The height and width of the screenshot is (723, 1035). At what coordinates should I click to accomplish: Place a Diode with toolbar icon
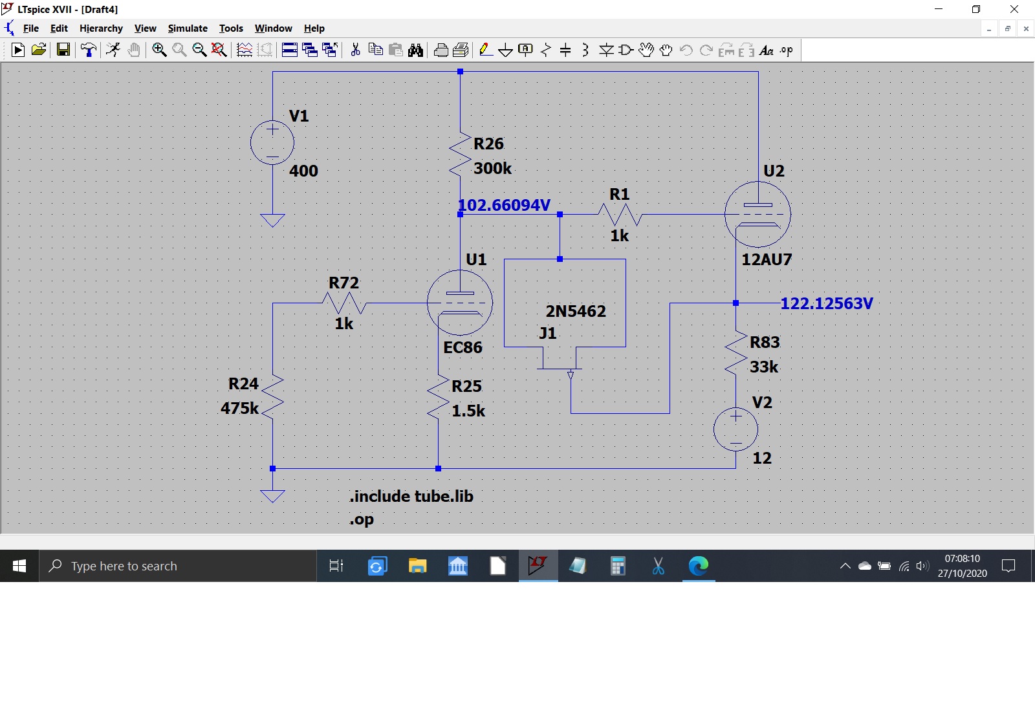606,50
